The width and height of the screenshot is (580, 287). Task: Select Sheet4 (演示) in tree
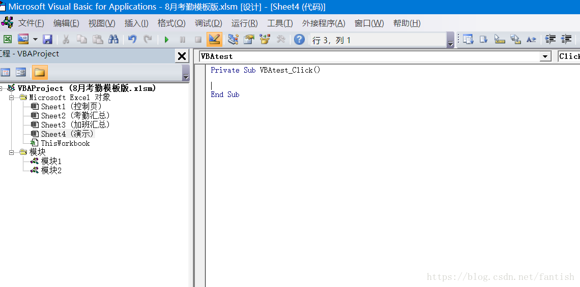[x=68, y=134]
